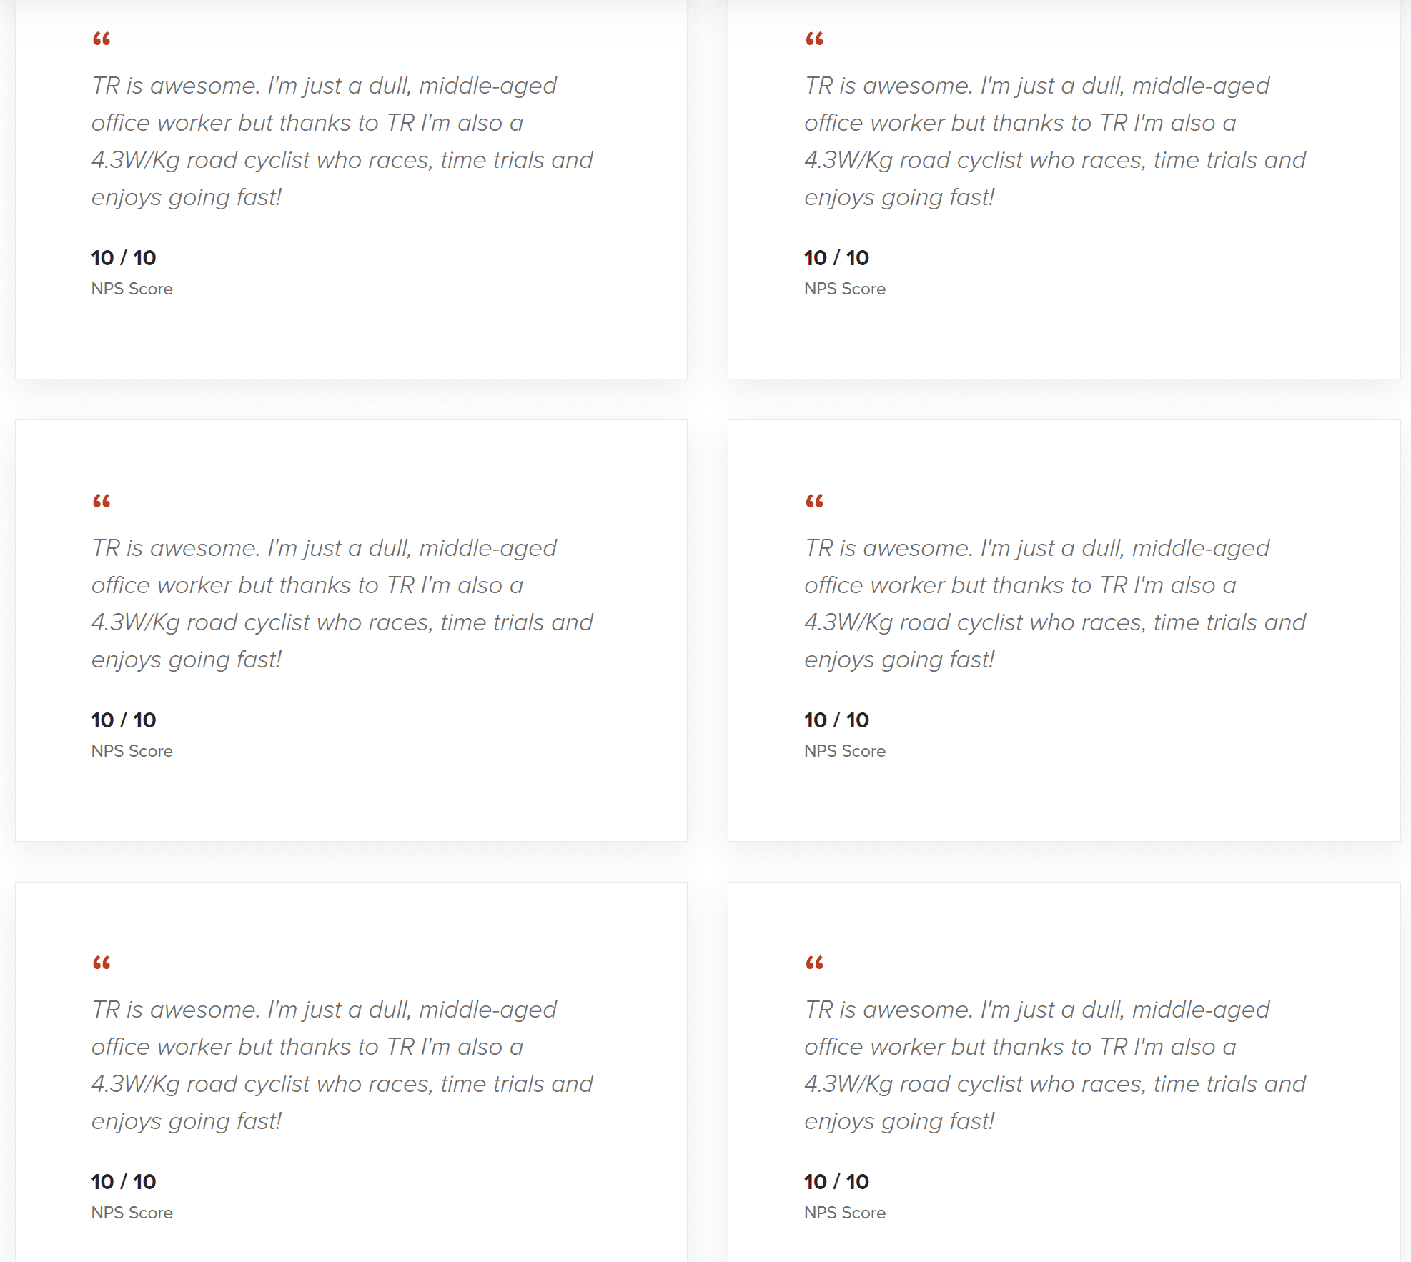Click the 10 / 10 score in bottom-left card
The height and width of the screenshot is (1262, 1411).
(x=124, y=1182)
